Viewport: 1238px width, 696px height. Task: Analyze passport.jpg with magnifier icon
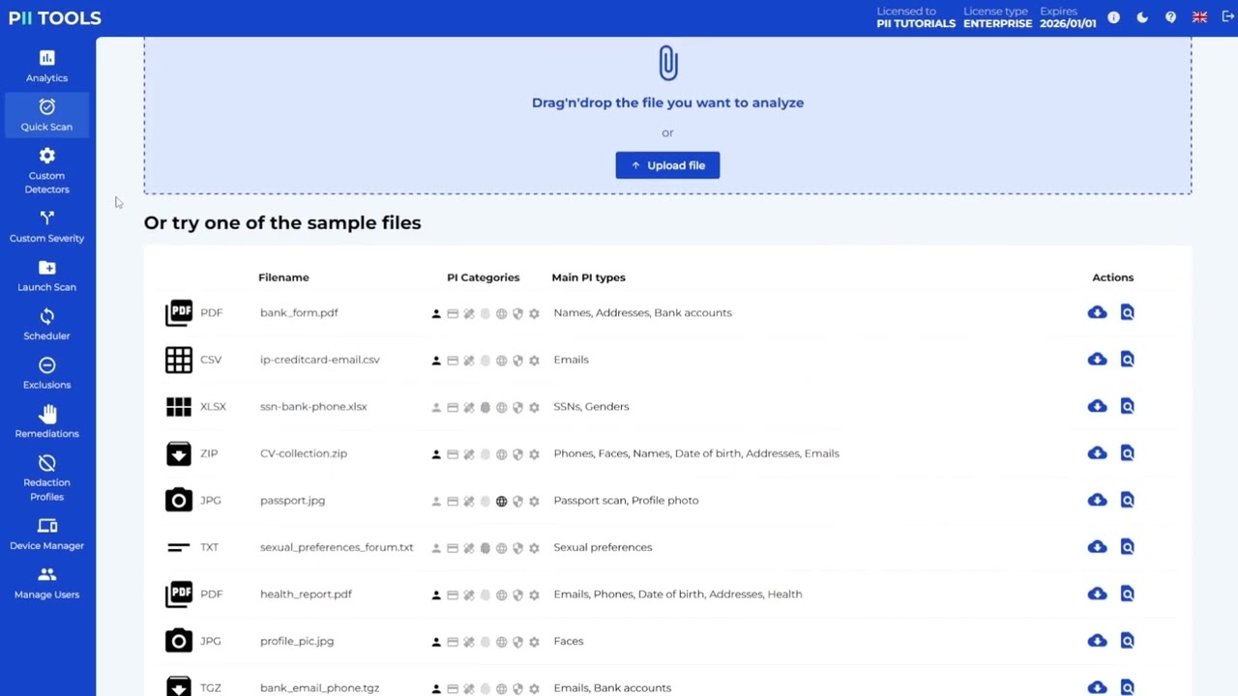point(1127,500)
